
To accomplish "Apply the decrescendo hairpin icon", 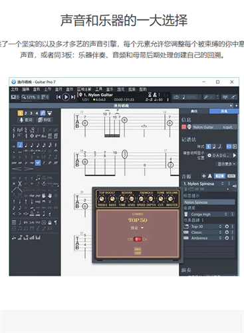I will (29, 169).
